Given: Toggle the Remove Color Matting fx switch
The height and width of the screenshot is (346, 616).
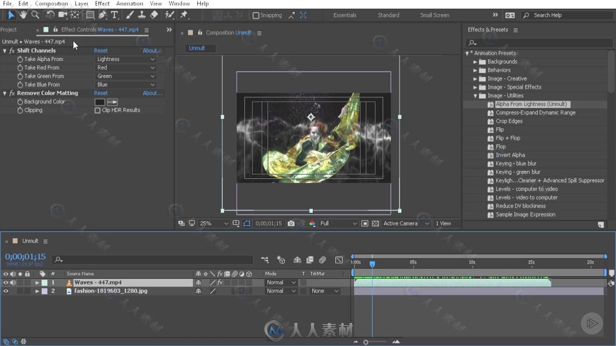Looking at the screenshot, I should point(12,93).
